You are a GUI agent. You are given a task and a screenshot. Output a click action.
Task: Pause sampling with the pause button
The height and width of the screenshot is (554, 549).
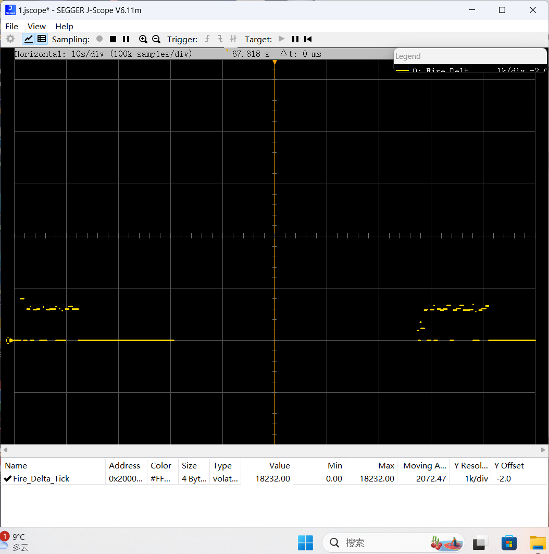(x=126, y=39)
